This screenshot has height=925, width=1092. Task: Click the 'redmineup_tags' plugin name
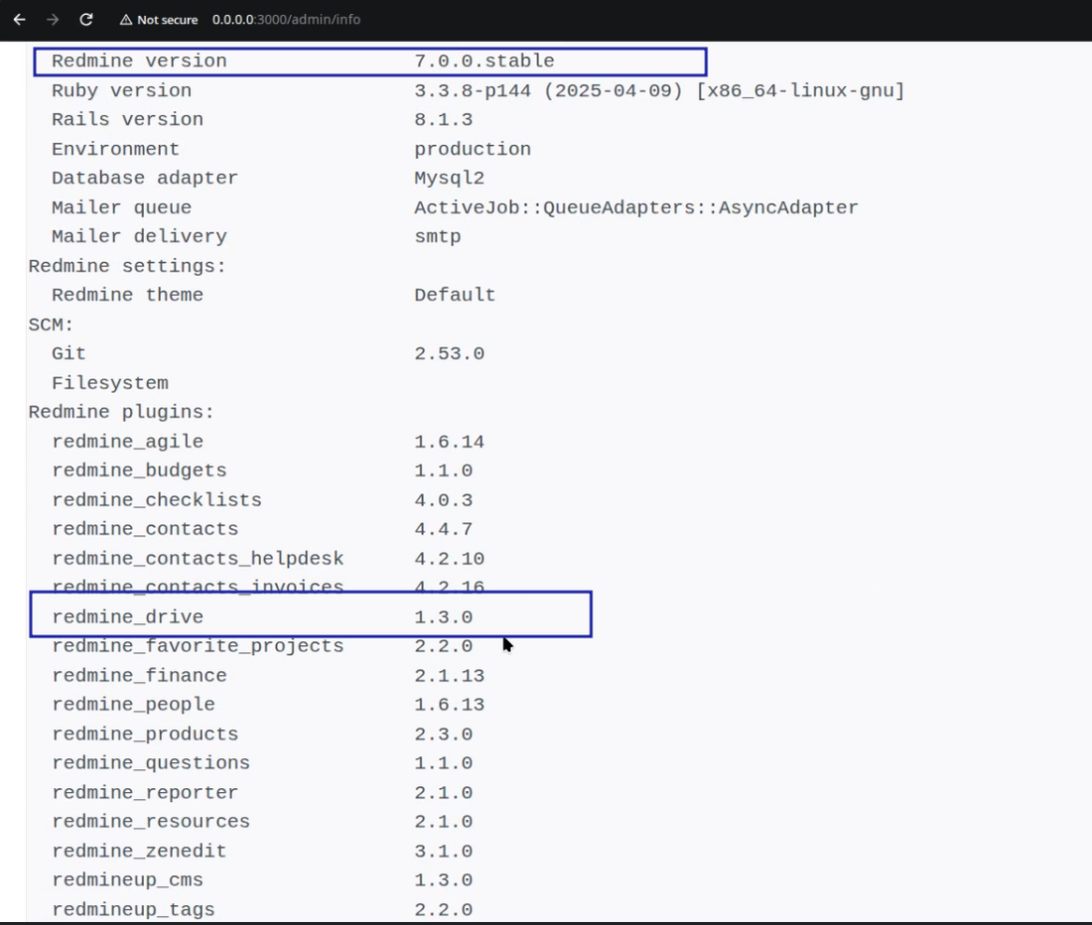pyautogui.click(x=133, y=909)
